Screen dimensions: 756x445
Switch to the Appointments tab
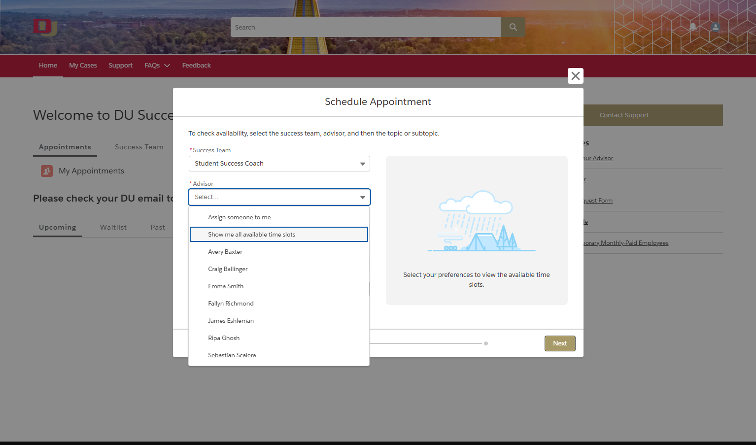click(x=65, y=147)
